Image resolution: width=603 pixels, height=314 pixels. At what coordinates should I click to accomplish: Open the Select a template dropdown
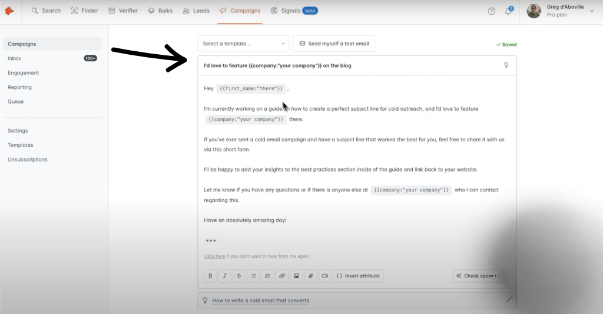(x=243, y=44)
